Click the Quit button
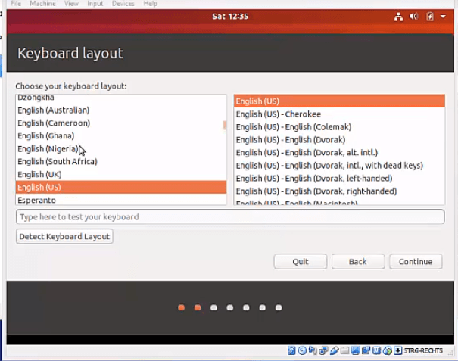458x361 pixels. [x=301, y=262]
